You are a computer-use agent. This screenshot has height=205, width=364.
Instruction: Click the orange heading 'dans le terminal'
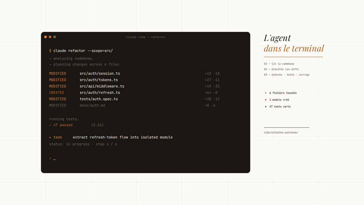click(x=294, y=48)
